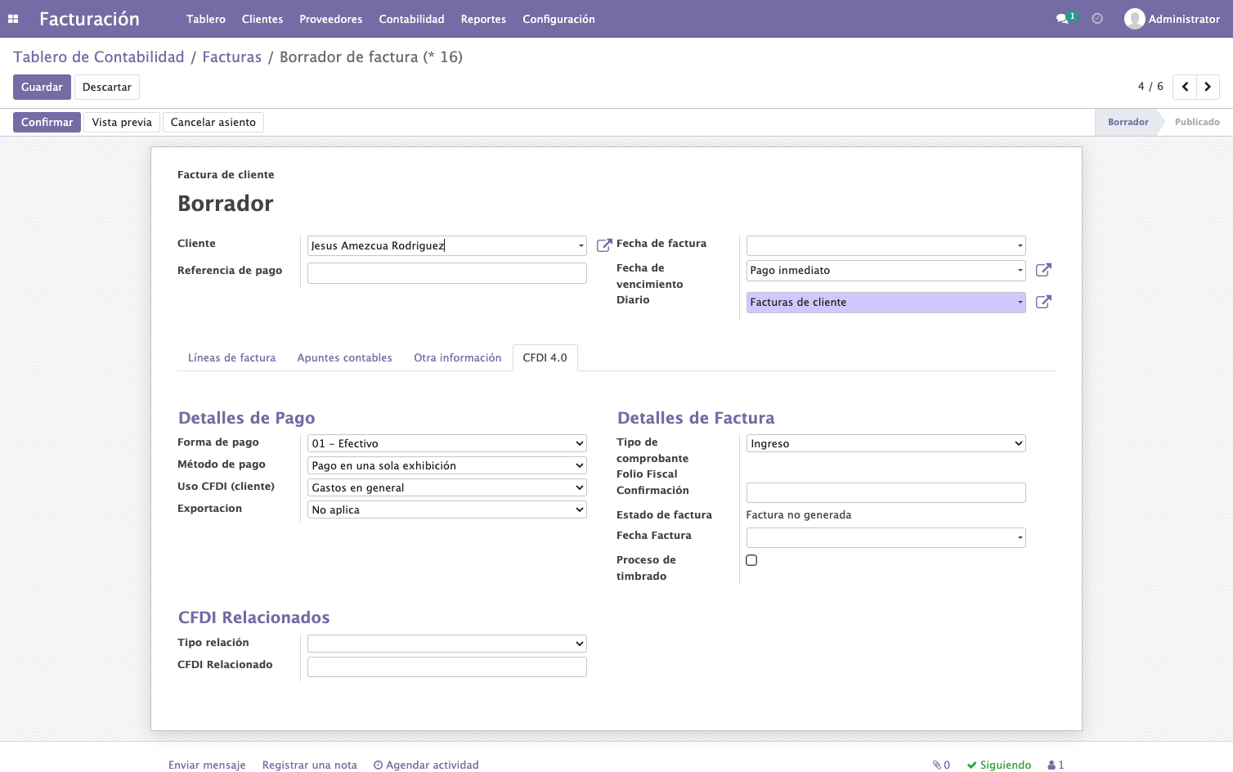Open external link for Cliente
Viewport: 1233px width, 772px height.
tap(604, 245)
